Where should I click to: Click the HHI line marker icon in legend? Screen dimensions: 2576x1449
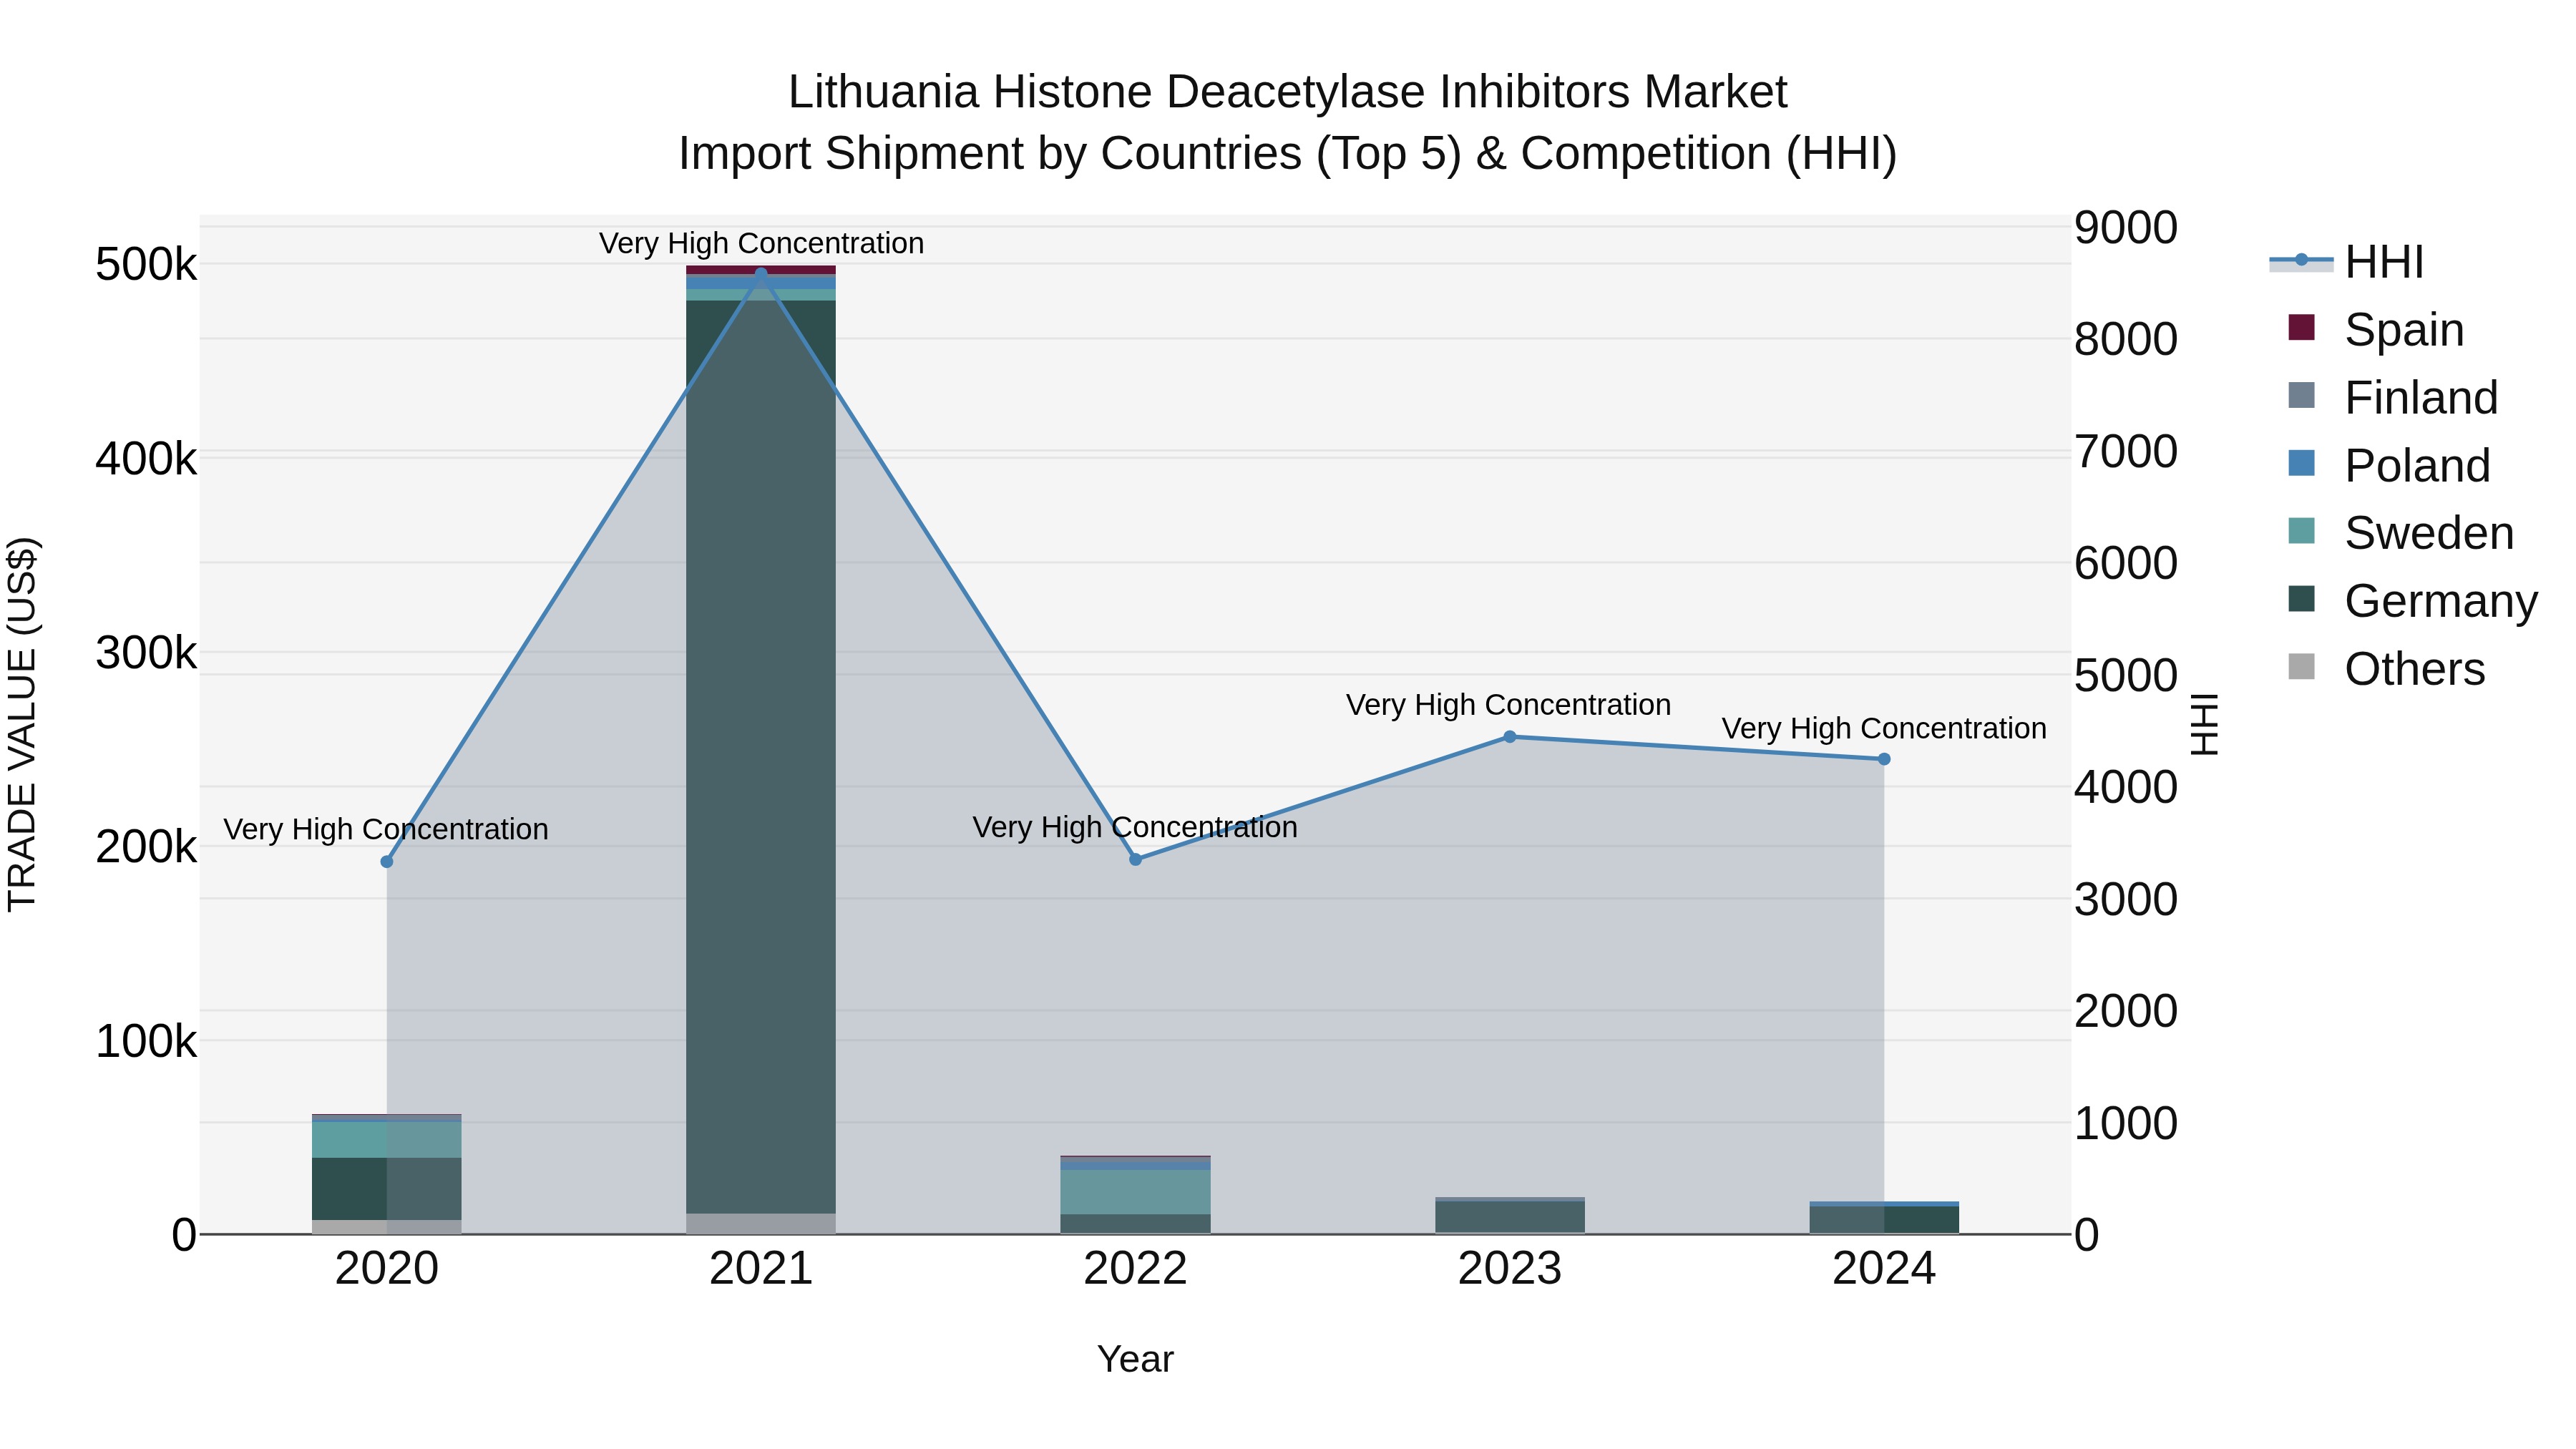click(2301, 260)
